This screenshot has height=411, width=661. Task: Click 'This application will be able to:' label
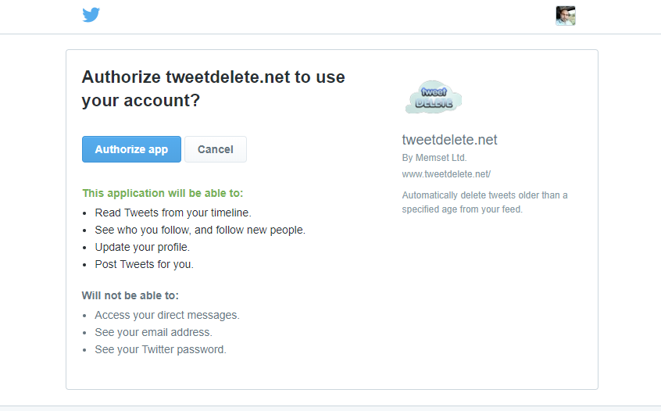pos(168,193)
